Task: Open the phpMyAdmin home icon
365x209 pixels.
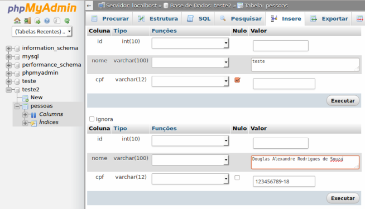Action: pyautogui.click(x=17, y=21)
